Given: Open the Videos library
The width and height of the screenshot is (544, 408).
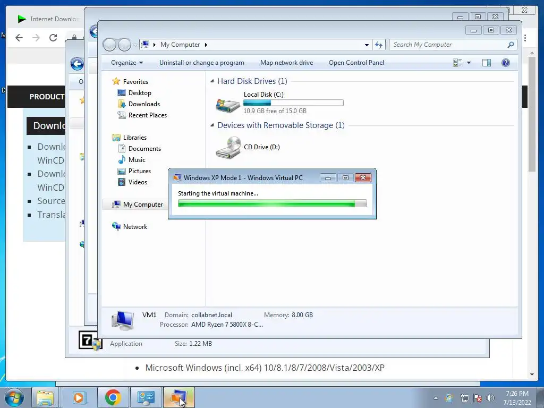Looking at the screenshot, I should [x=138, y=182].
